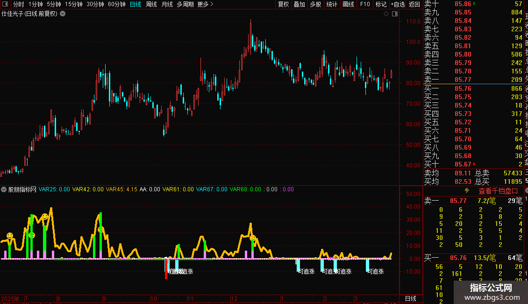Image resolution: width=528 pixels, height=304 pixels.
Task: Click the red down arrow beside 85.67
Action: point(475,164)
